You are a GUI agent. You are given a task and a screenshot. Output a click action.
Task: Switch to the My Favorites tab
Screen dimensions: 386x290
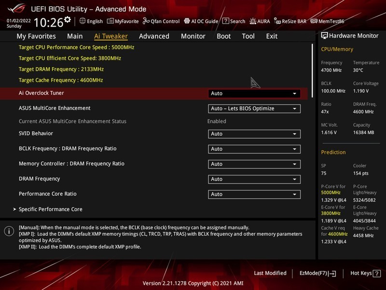[x=36, y=36]
